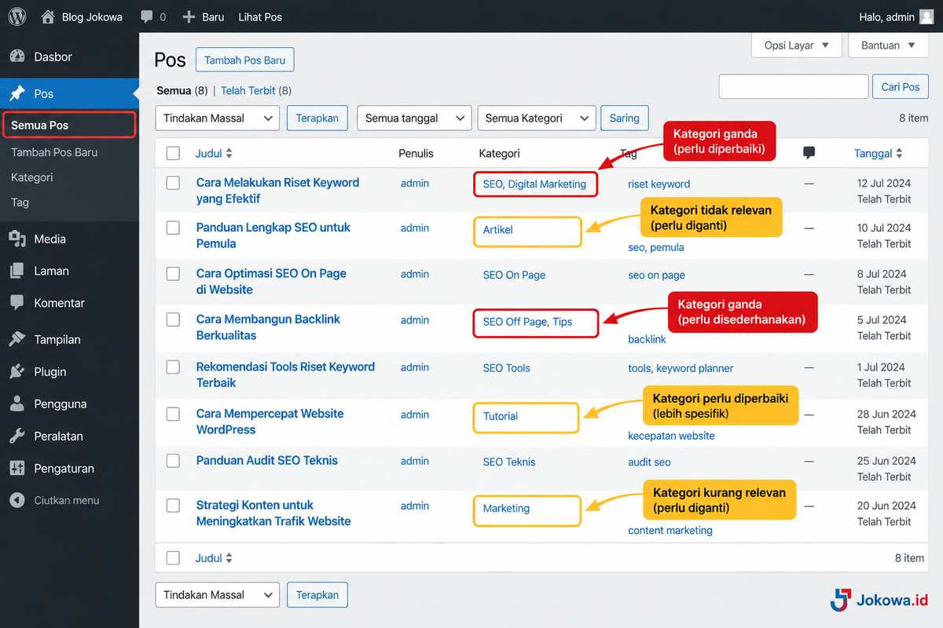This screenshot has width=943, height=628.
Task: Check the box for Cara Melakukan Riset Keyword
Action: [173, 183]
